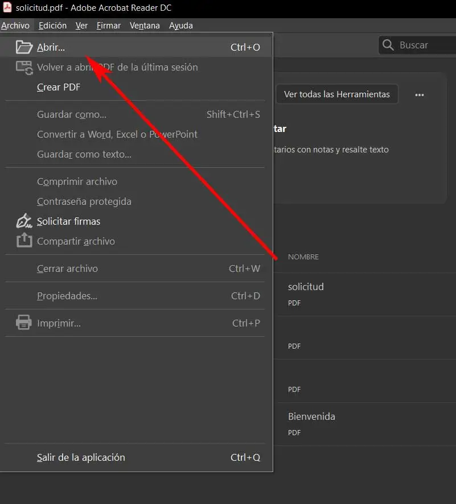
Task: Select Salir de la aplicación
Action: (137, 457)
